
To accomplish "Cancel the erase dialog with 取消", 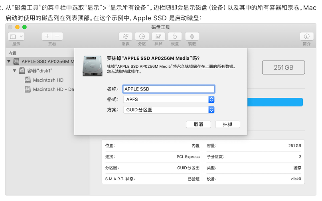I will (x=198, y=124).
